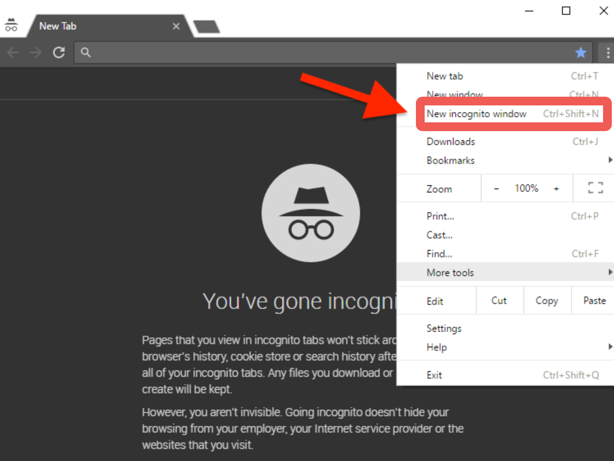Select Cast... from the menu
This screenshot has width=614, height=461.
click(x=505, y=235)
